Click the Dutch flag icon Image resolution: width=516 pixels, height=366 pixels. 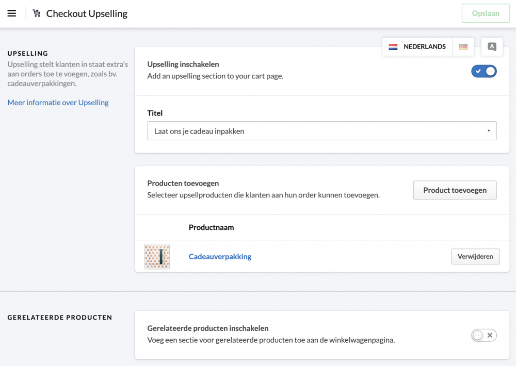[x=393, y=47]
